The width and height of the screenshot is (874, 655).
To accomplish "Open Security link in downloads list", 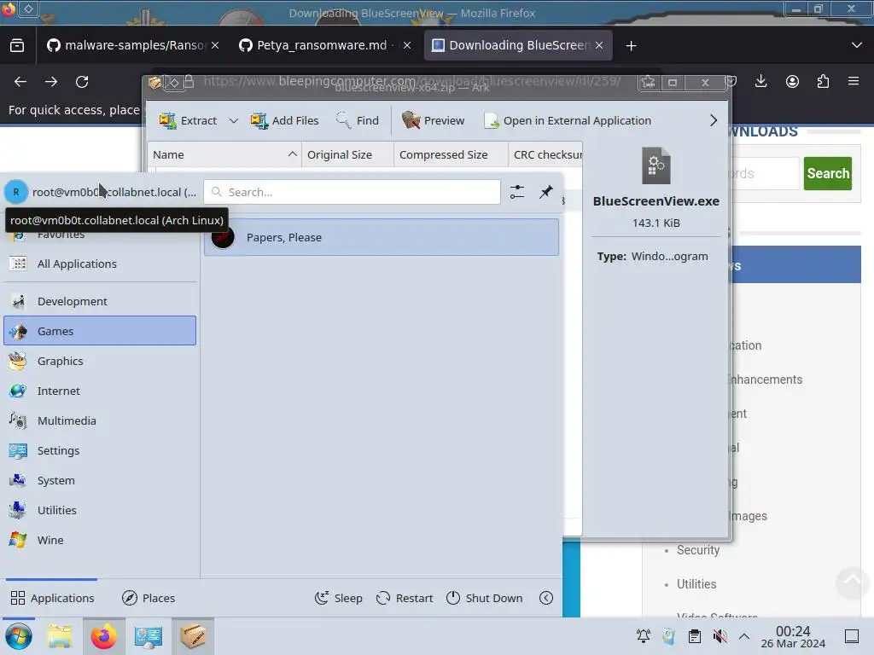I will (x=698, y=550).
